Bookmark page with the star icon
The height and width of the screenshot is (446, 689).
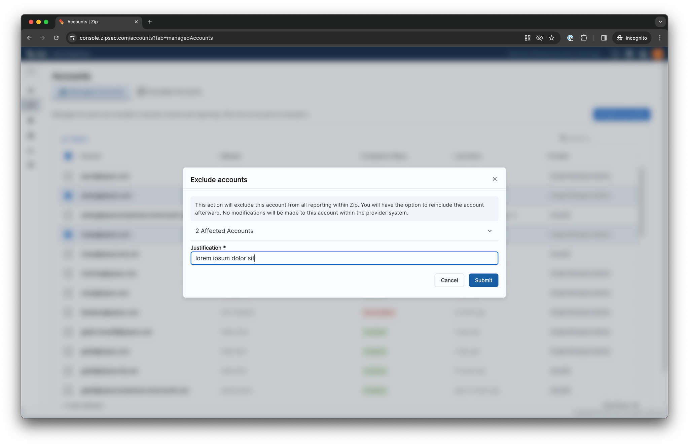tap(551, 38)
